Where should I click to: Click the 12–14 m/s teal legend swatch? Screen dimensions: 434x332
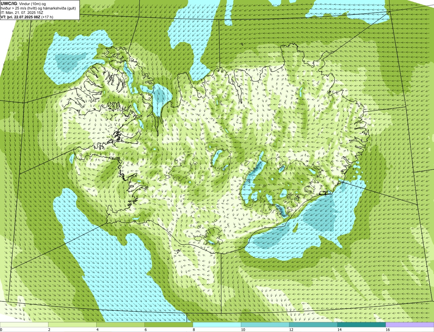point(313,325)
